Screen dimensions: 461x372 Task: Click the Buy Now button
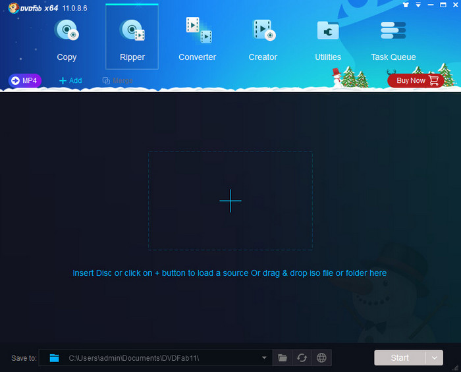click(416, 80)
